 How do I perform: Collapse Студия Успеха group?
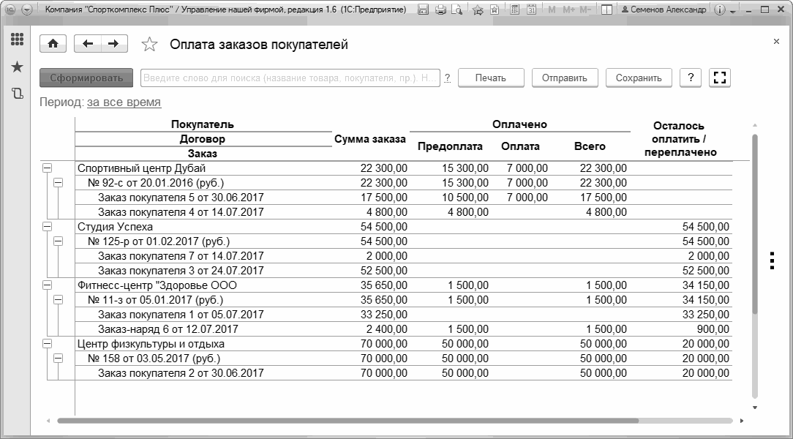coord(47,227)
